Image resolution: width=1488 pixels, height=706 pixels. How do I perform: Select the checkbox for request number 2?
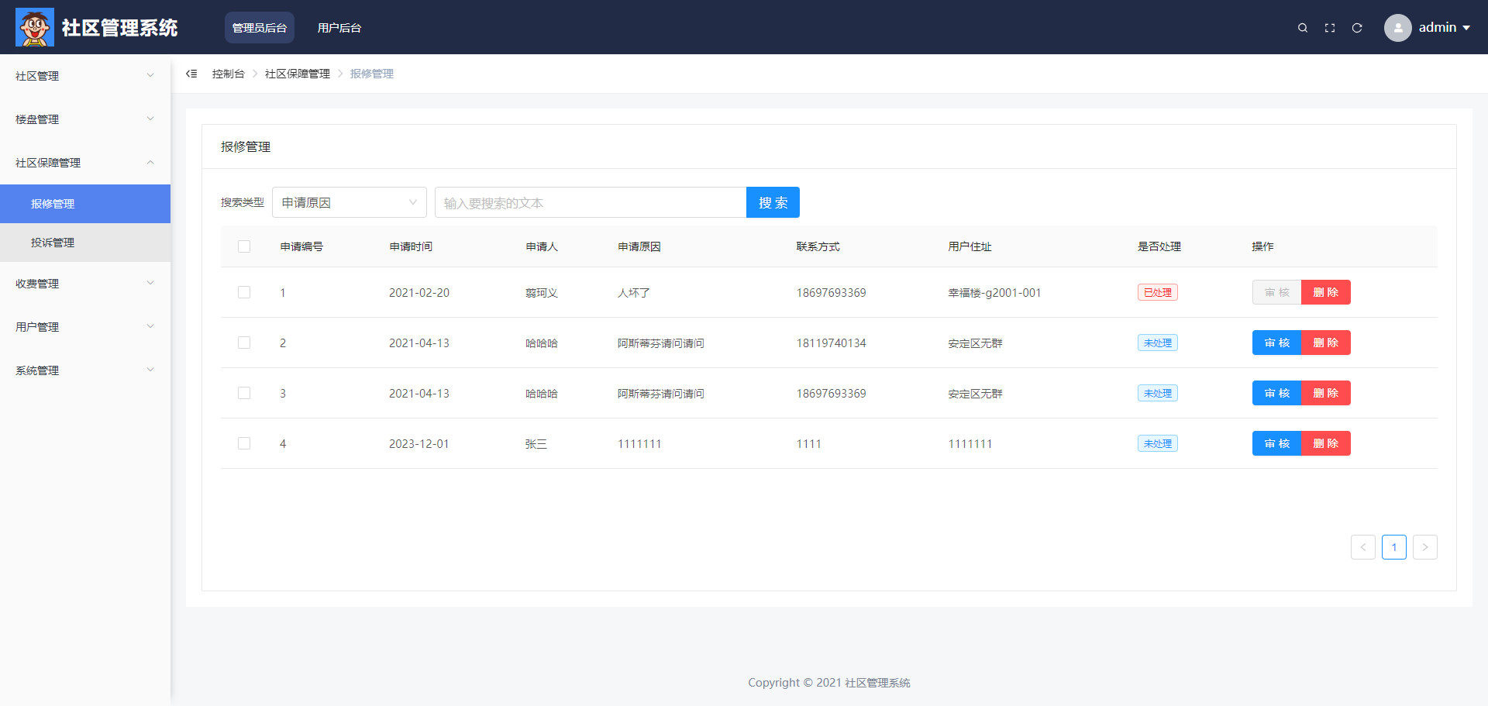click(x=244, y=343)
